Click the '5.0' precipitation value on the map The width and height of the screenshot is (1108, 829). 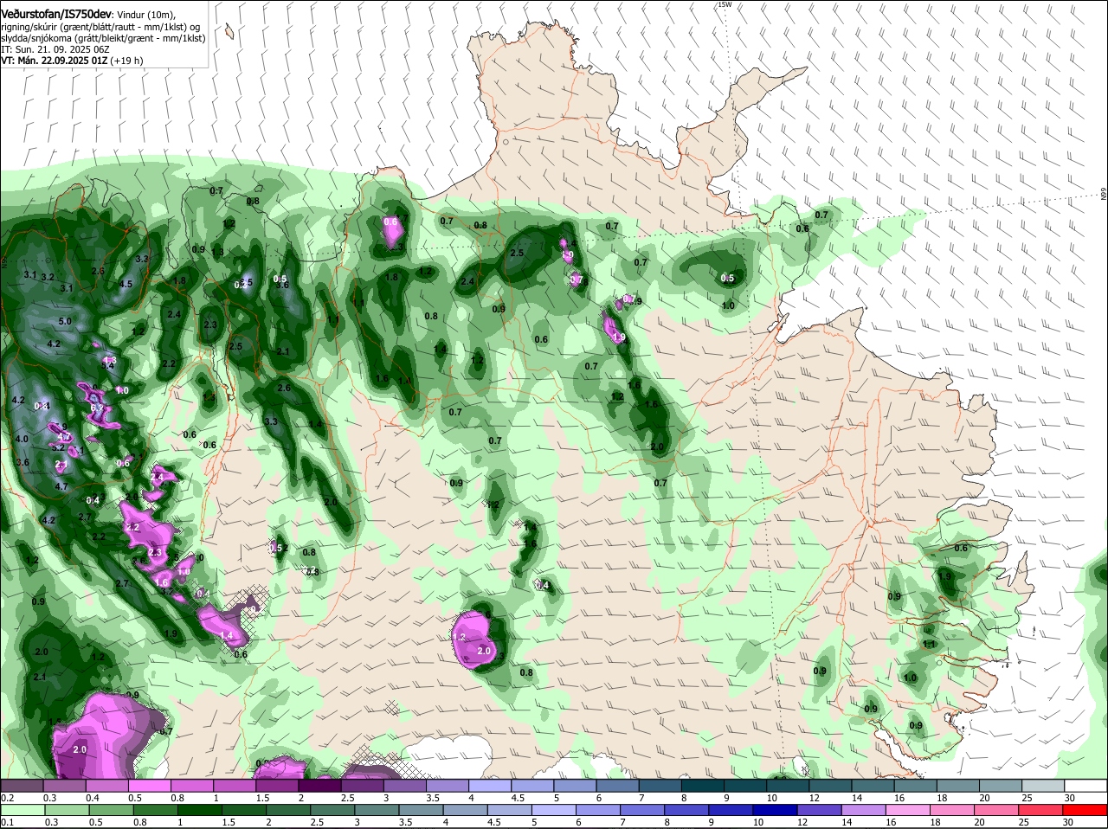click(x=65, y=321)
